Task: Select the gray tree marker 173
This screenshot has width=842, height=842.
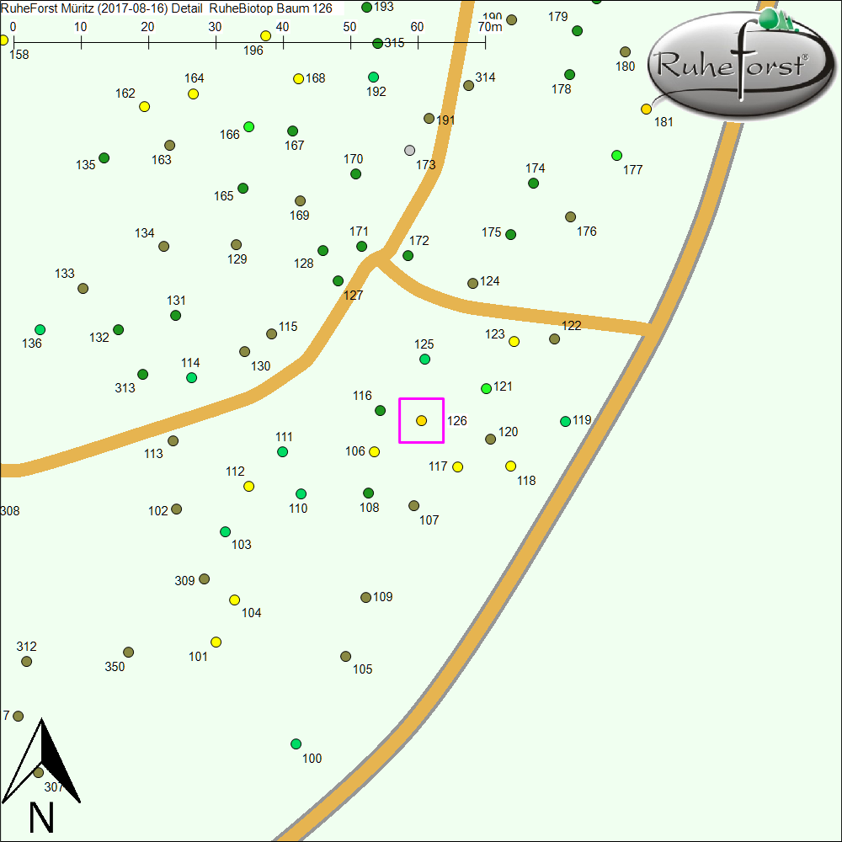Action: tap(410, 150)
